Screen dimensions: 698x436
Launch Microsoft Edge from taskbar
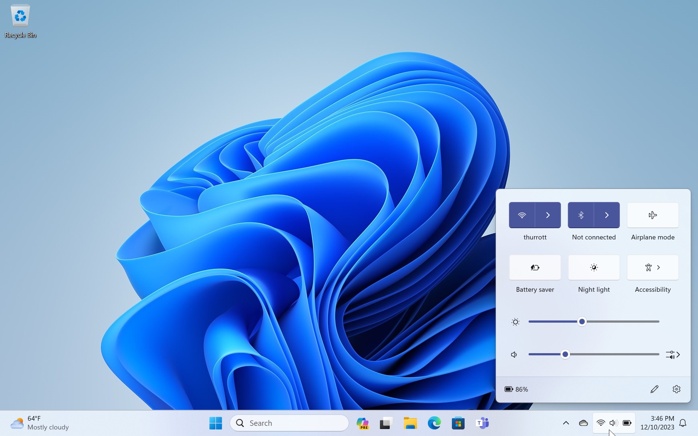(434, 423)
